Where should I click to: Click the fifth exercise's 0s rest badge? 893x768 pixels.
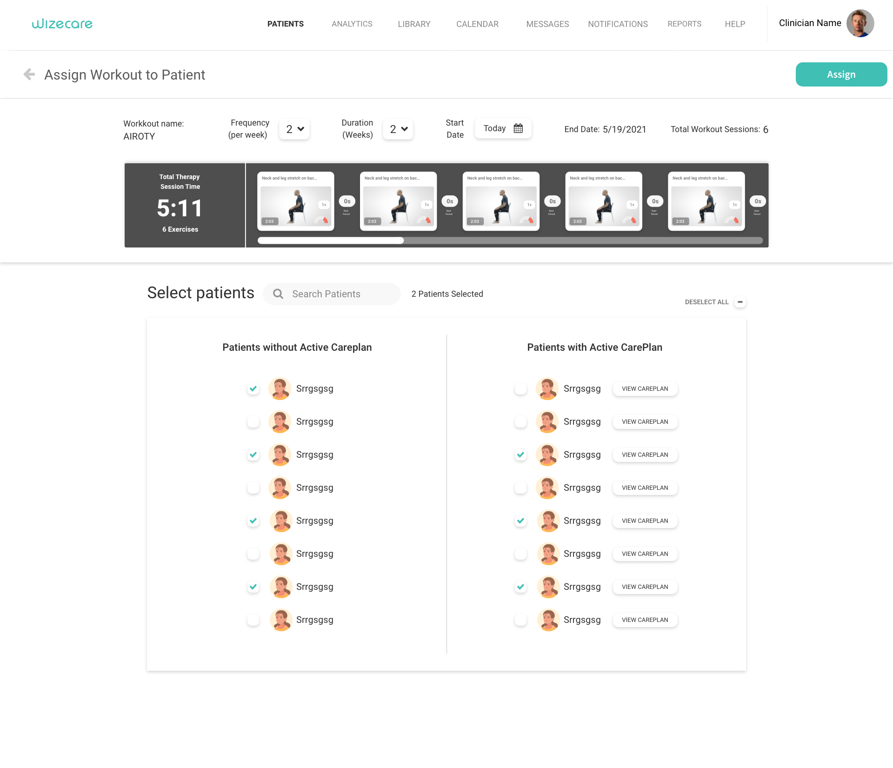[758, 201]
